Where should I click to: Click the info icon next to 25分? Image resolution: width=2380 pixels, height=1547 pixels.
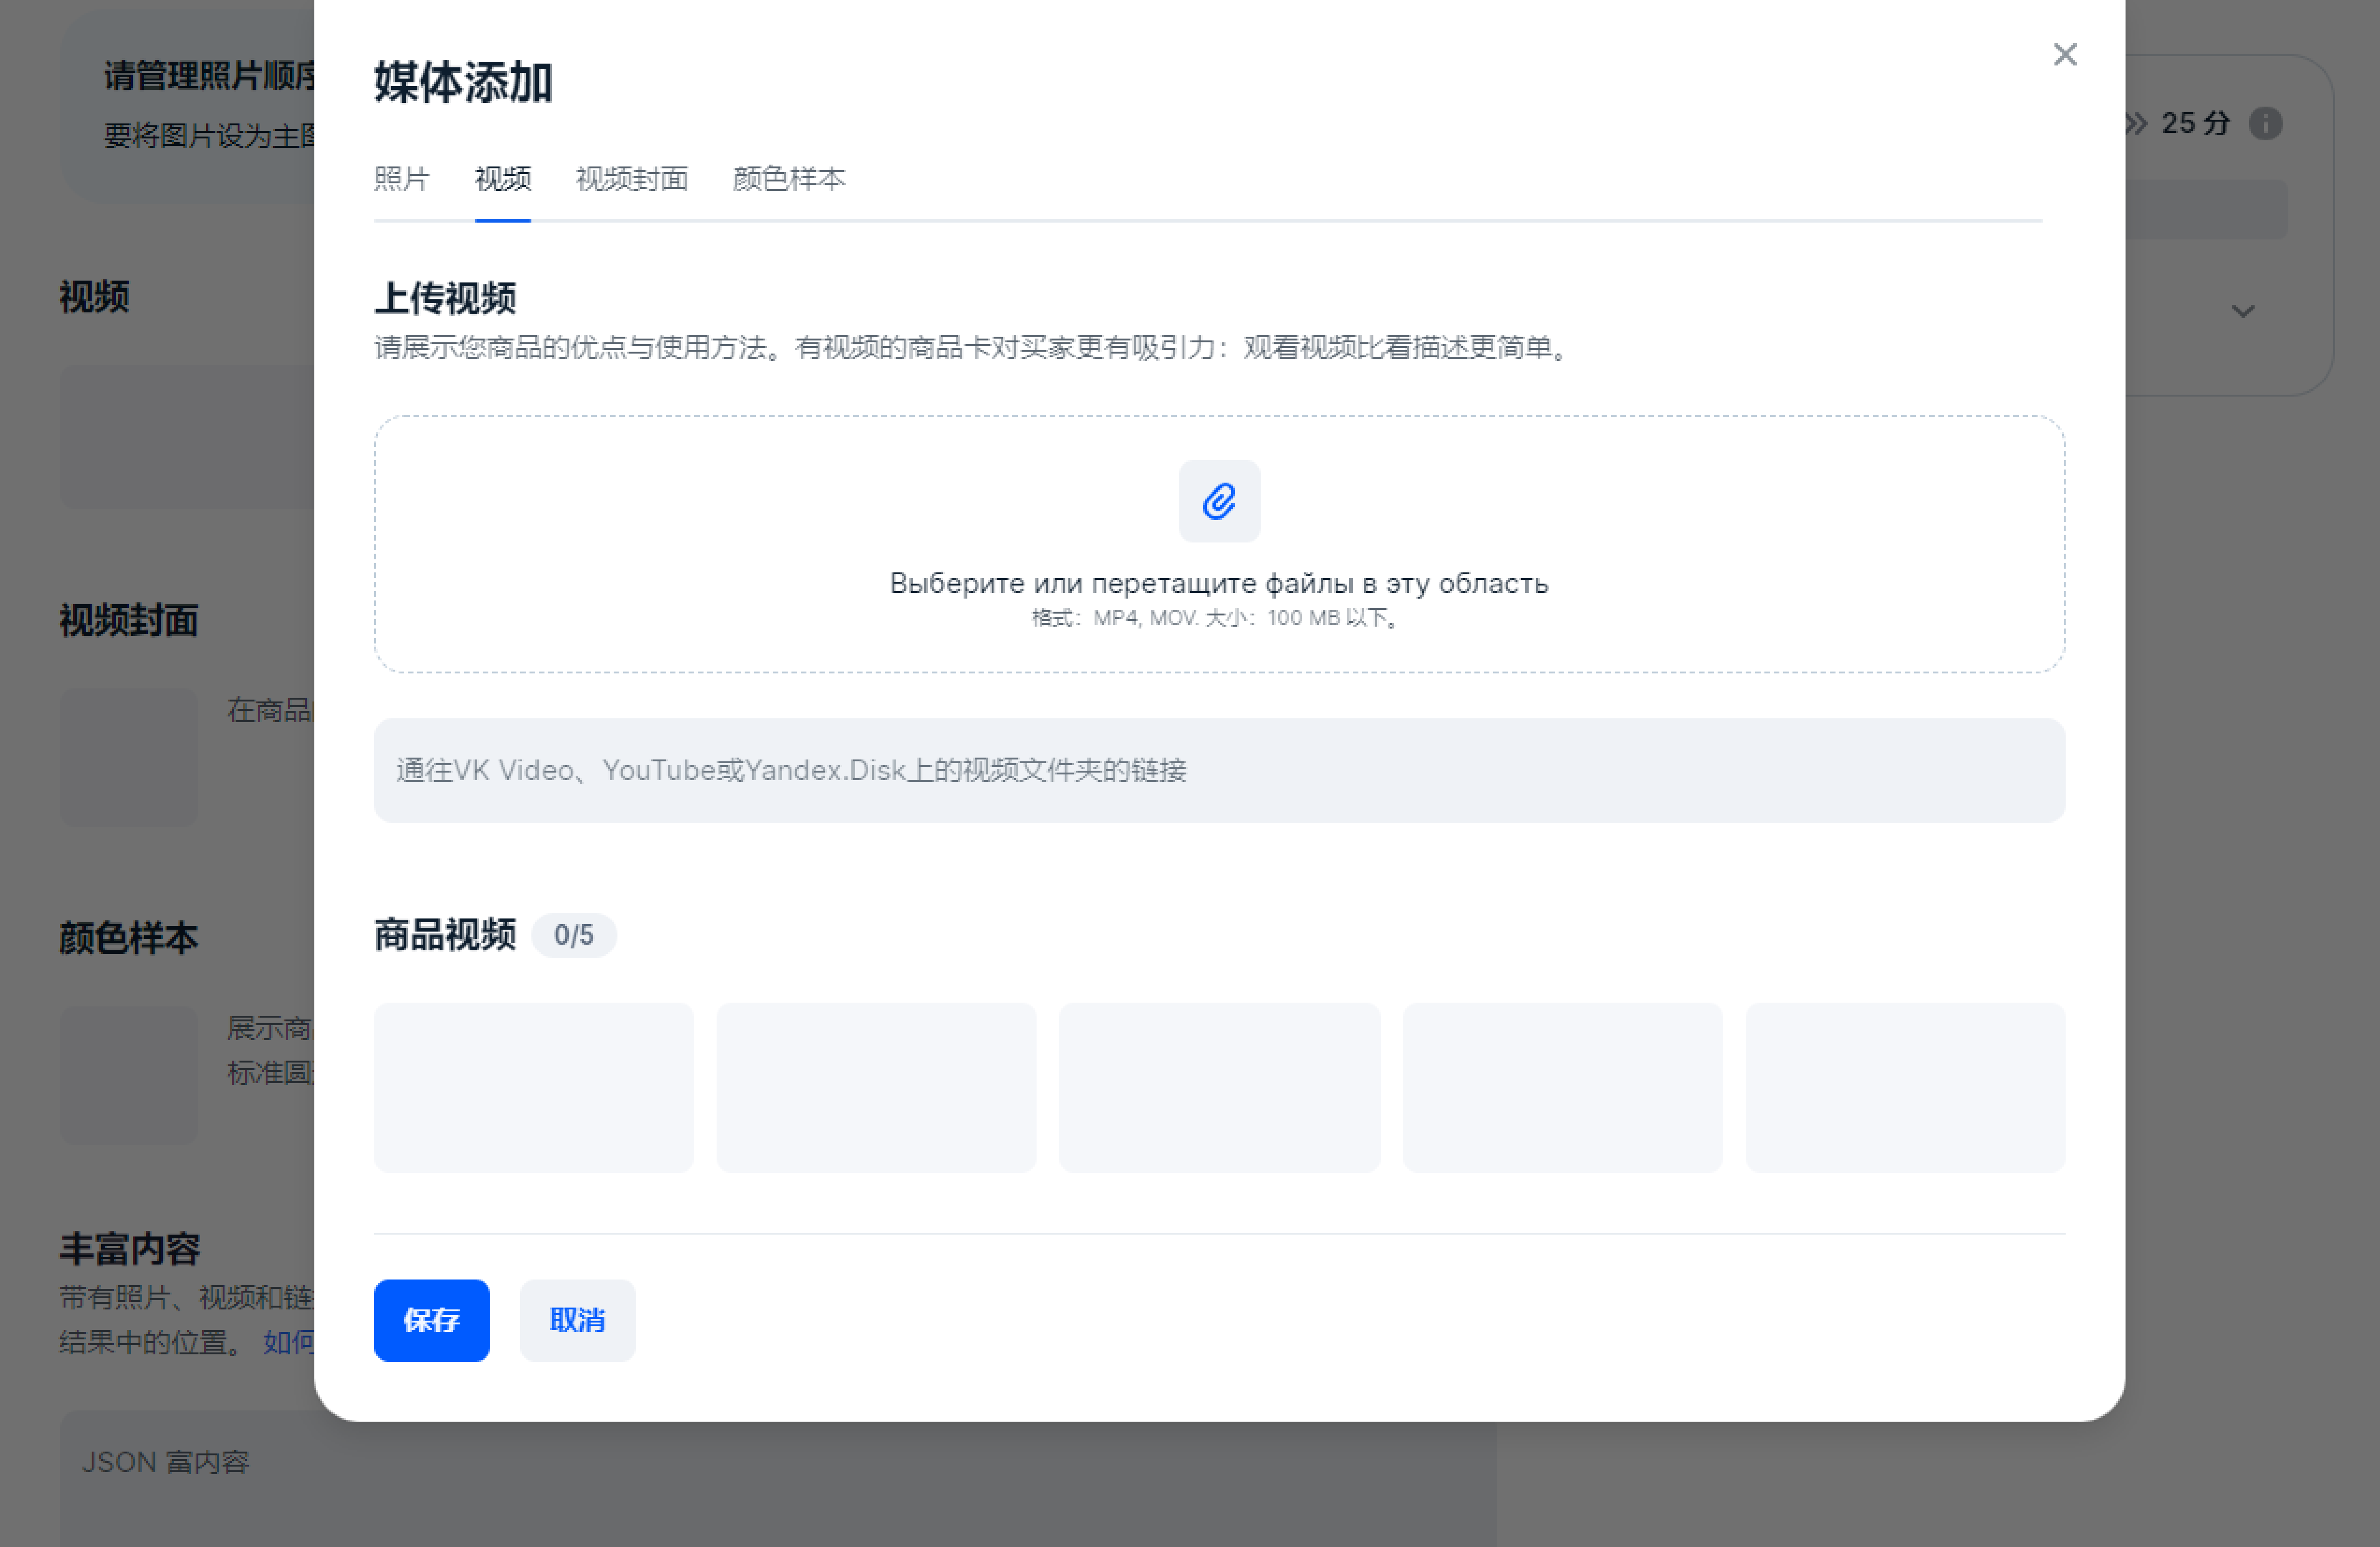(2266, 124)
